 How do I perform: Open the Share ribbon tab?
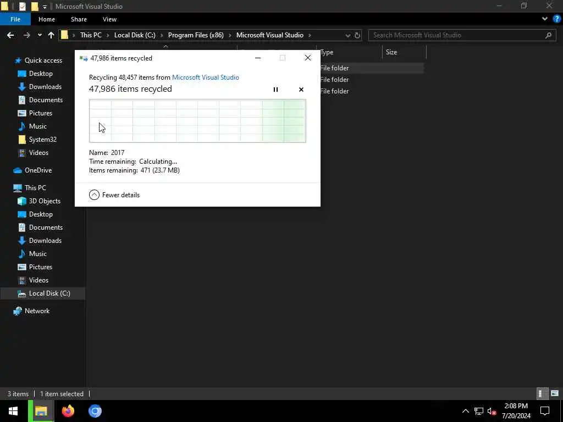pos(79,19)
